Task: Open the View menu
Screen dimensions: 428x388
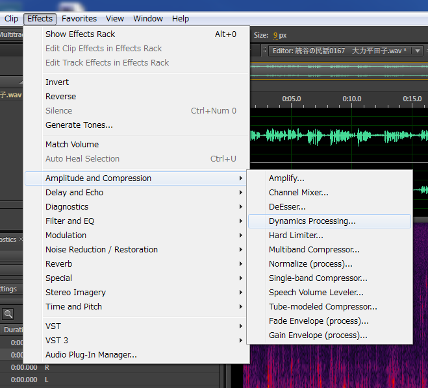Action: coord(115,19)
